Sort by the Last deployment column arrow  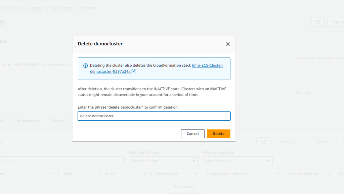point(328,174)
